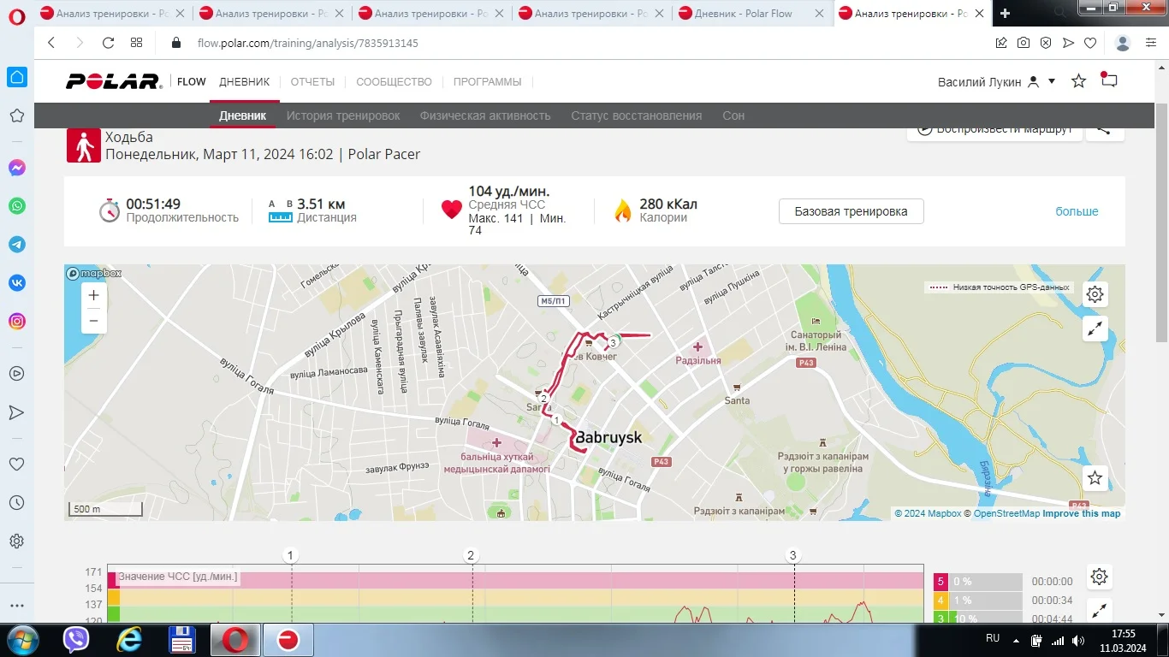1169x657 pixels.
Task: Go back to previous page
Action: 51,43
